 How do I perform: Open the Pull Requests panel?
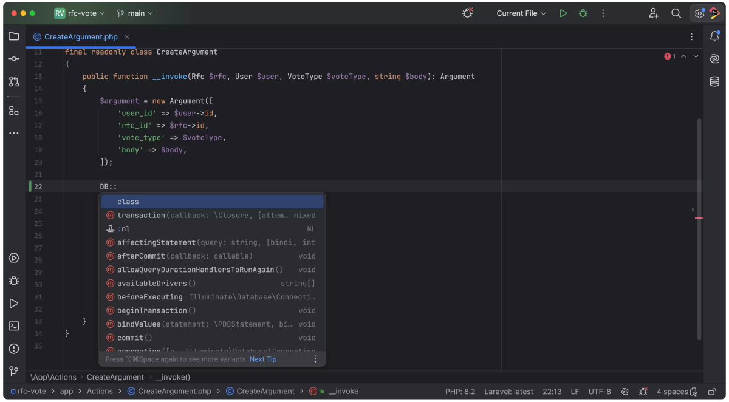(14, 81)
